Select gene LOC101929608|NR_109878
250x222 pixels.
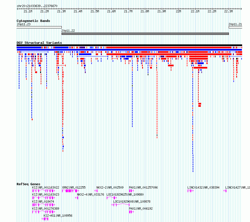click(x=132, y=201)
